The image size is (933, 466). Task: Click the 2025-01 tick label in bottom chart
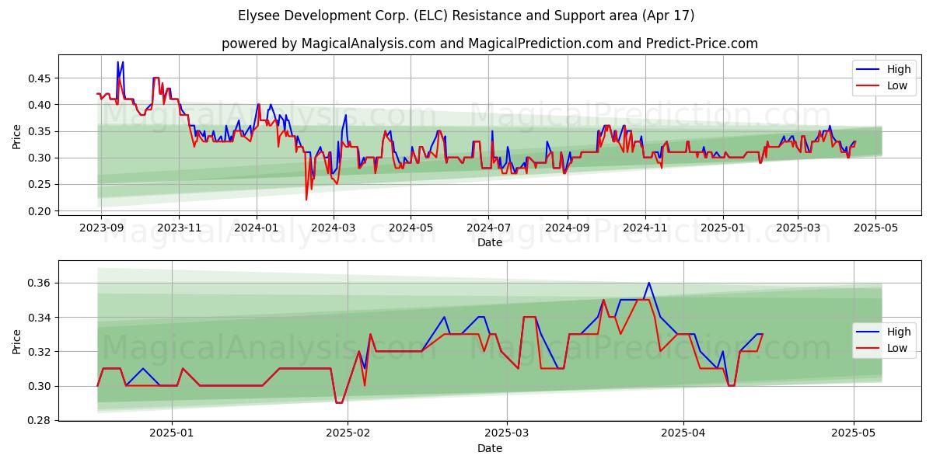171,433
